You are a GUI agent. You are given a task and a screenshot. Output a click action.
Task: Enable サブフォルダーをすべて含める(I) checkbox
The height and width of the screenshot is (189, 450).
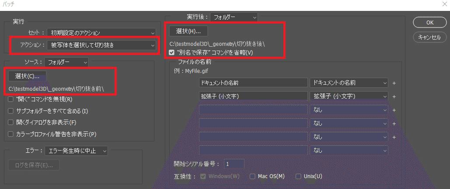[x=11, y=111]
